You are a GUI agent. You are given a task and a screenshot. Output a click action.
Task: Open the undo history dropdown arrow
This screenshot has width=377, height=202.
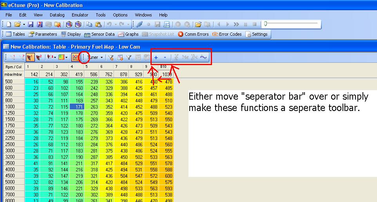(x=116, y=24)
